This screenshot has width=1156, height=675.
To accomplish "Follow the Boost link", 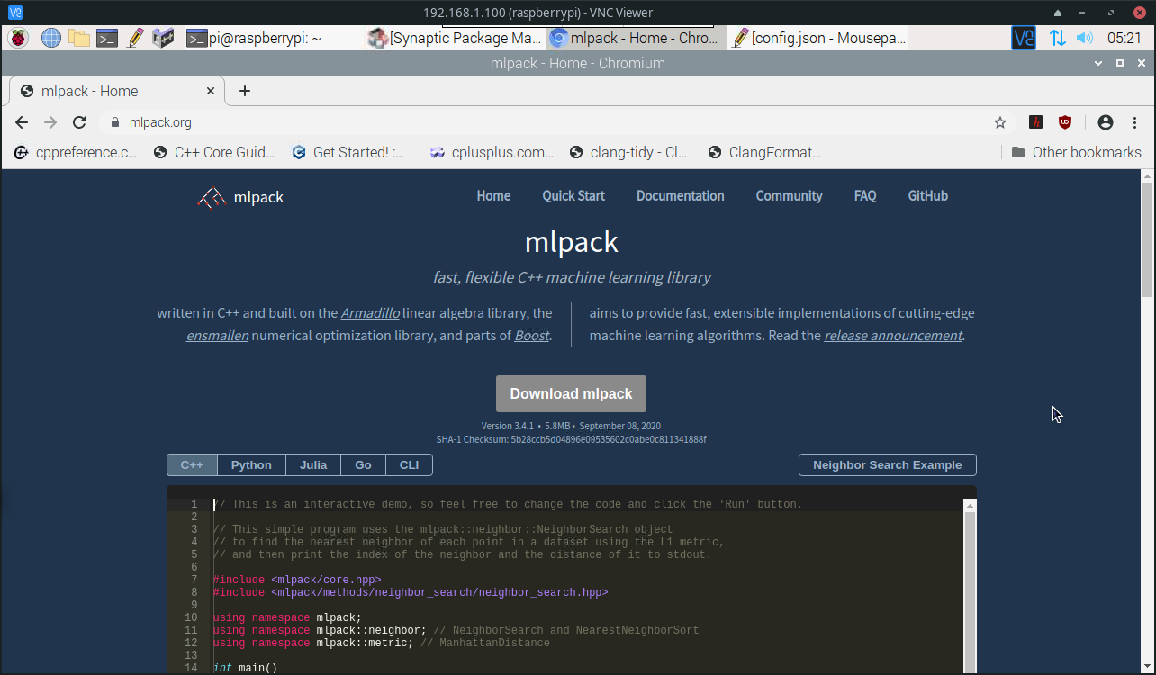I will click(531, 336).
